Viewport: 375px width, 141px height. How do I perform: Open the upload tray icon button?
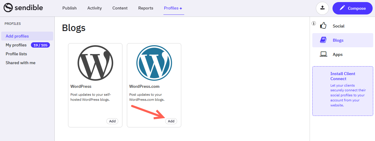pos(322,8)
